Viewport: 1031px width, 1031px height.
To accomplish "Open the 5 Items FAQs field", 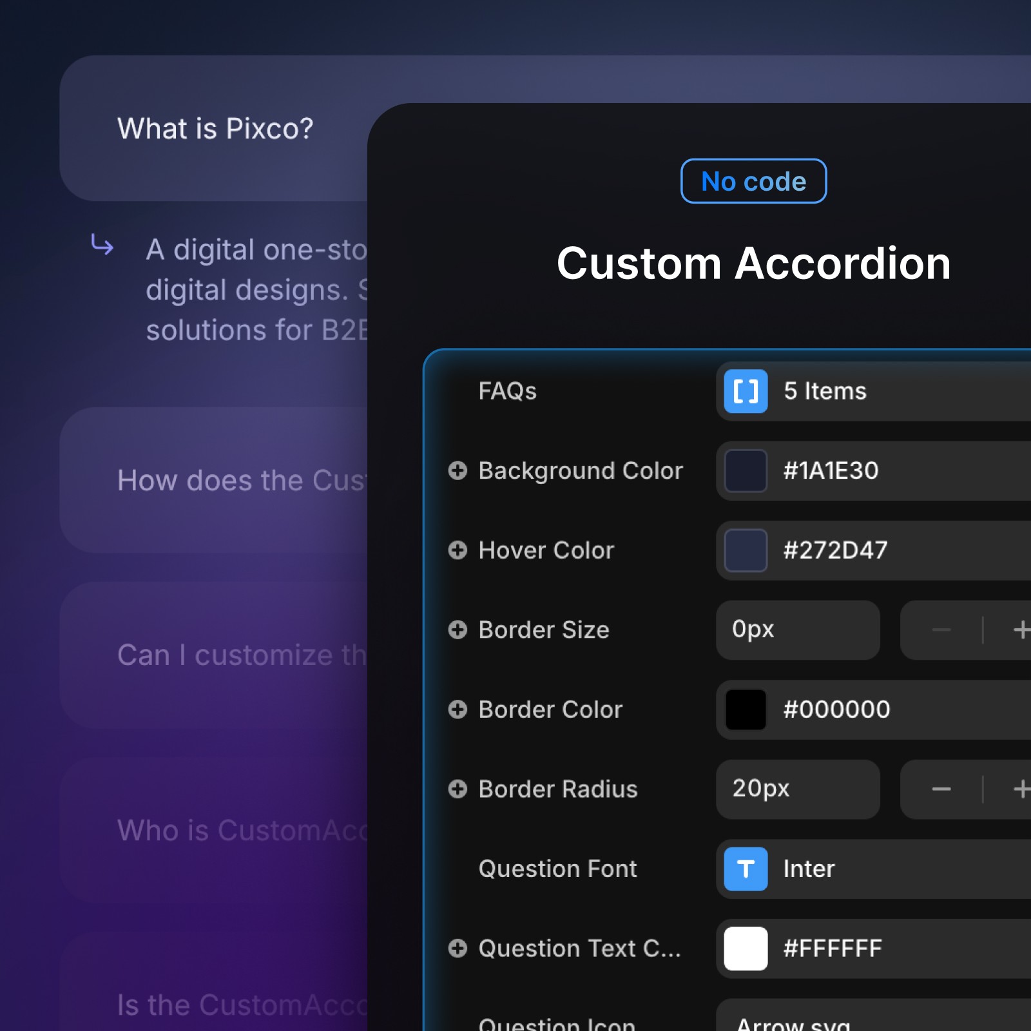I will click(873, 391).
